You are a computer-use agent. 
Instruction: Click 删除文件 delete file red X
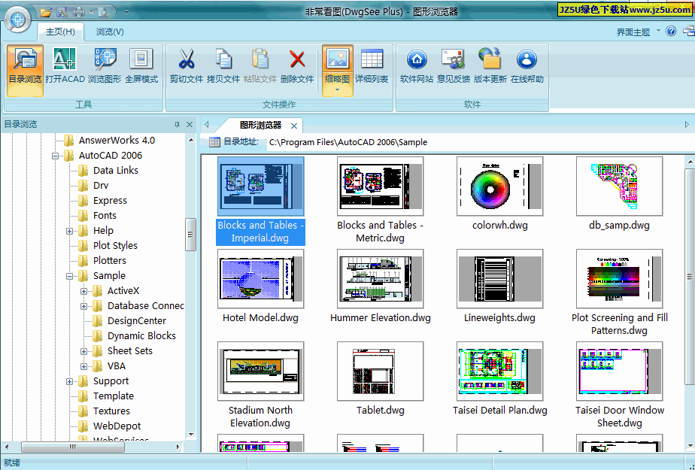pyautogui.click(x=297, y=66)
